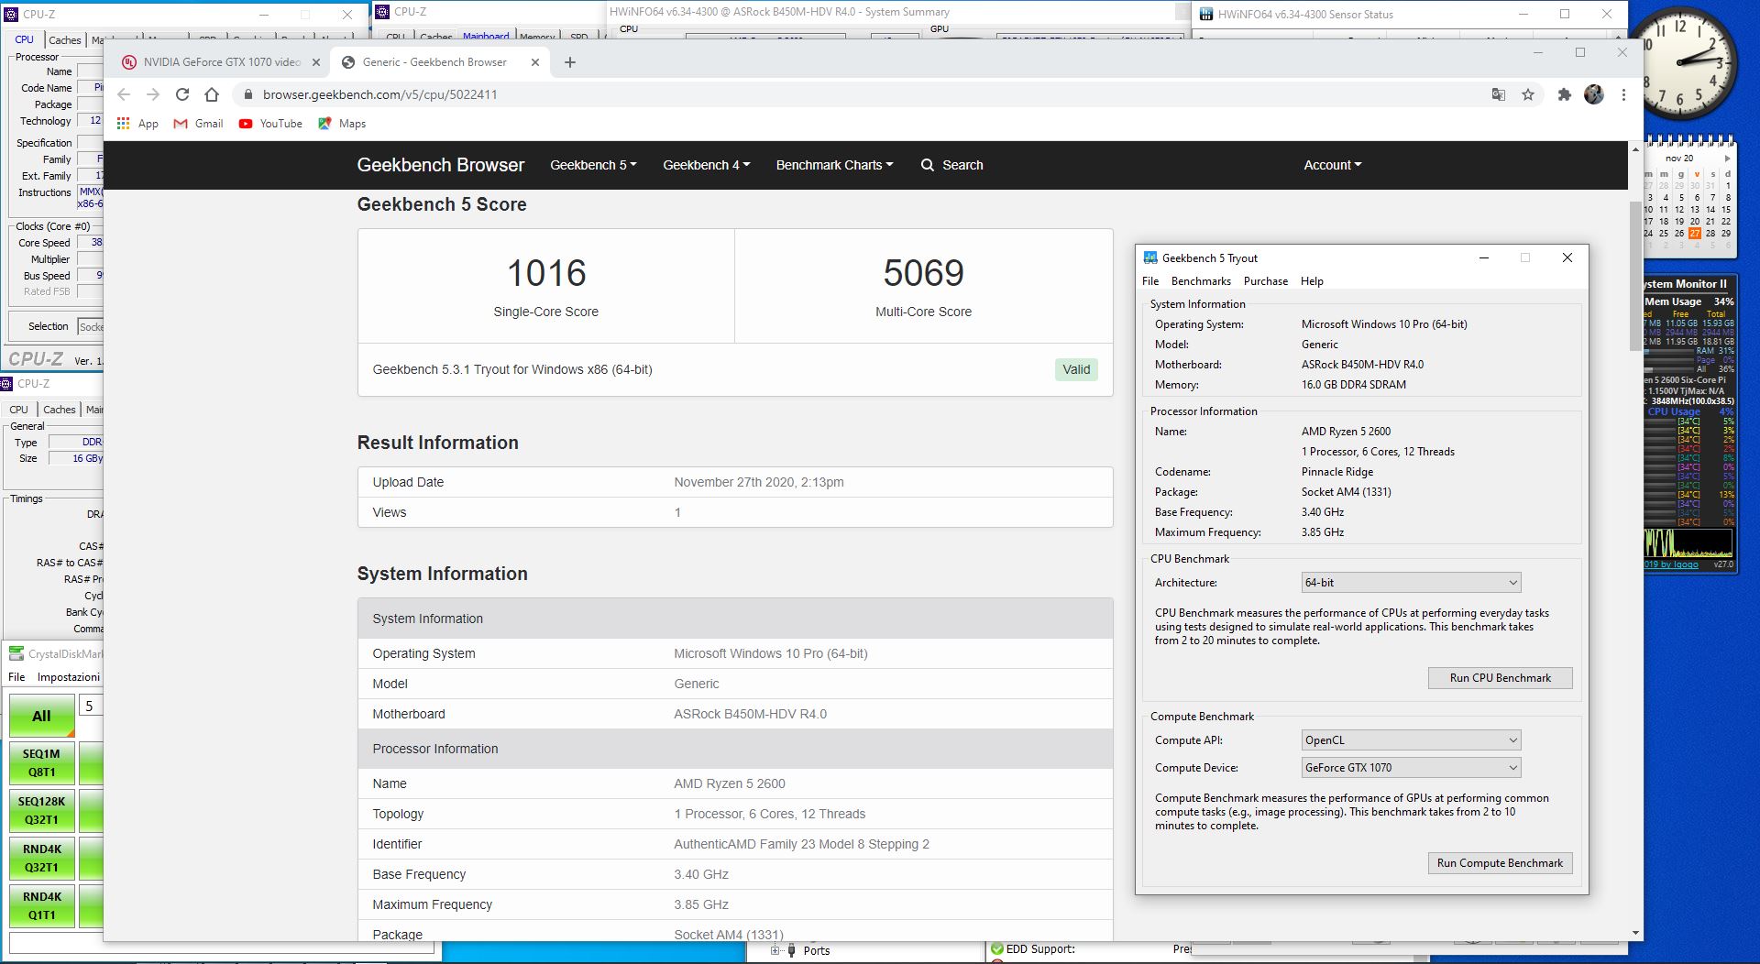
Task: Open Chrome's three-dot menu
Action: [1623, 94]
